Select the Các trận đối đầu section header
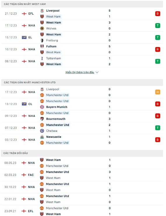 [82, 153]
